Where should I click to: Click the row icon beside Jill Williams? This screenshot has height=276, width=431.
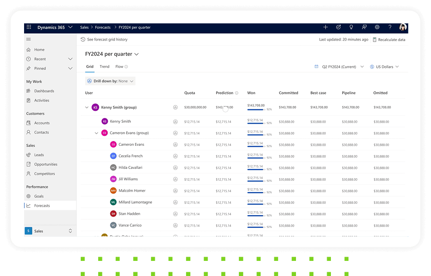[175, 179]
